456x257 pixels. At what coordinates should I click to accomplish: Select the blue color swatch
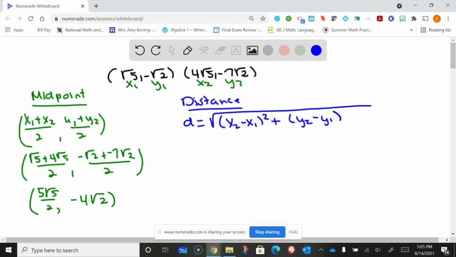pos(316,50)
